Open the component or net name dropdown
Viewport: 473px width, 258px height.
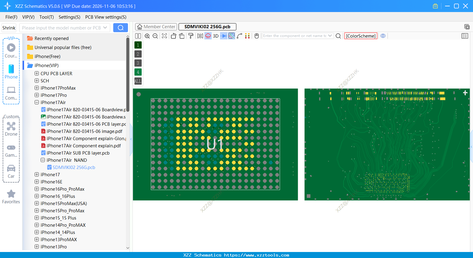point(330,36)
